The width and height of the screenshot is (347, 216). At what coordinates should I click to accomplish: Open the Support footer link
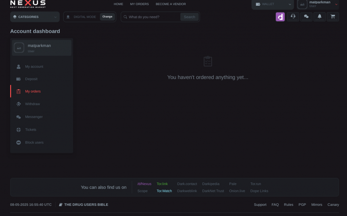pos(260,205)
